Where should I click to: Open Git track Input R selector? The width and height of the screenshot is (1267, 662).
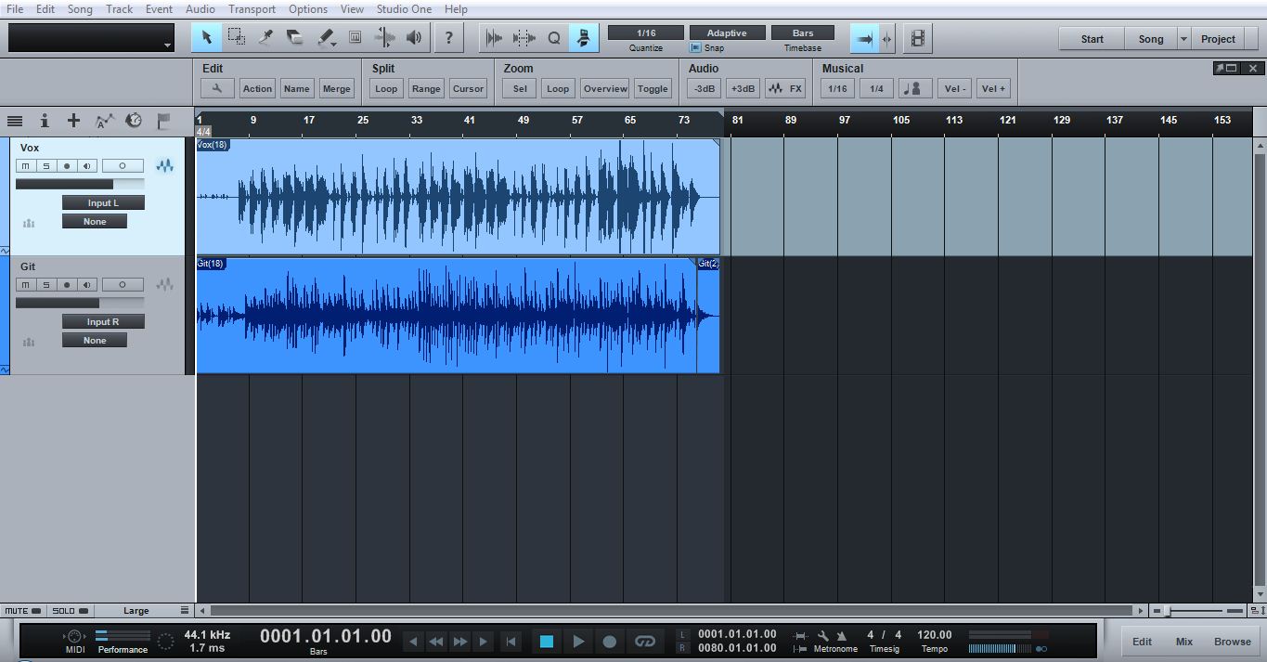click(x=103, y=321)
